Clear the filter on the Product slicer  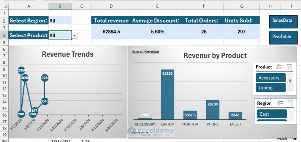289,67
